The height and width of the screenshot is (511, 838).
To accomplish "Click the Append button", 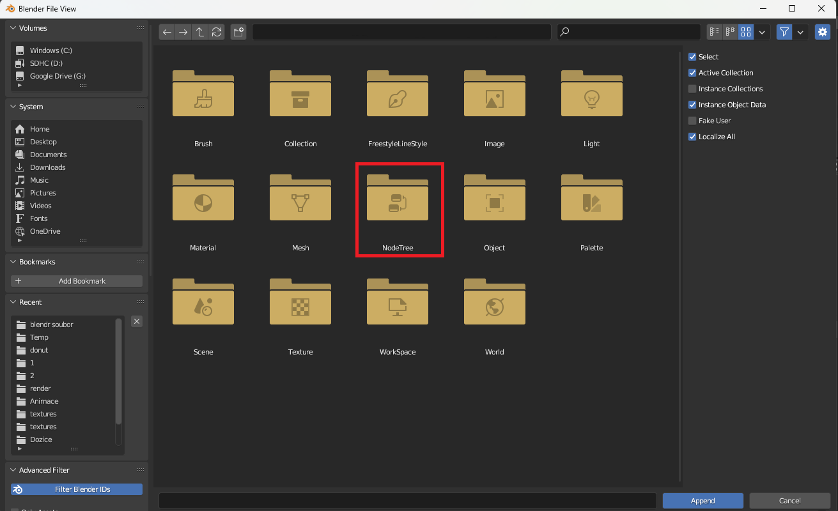I will 702,501.
